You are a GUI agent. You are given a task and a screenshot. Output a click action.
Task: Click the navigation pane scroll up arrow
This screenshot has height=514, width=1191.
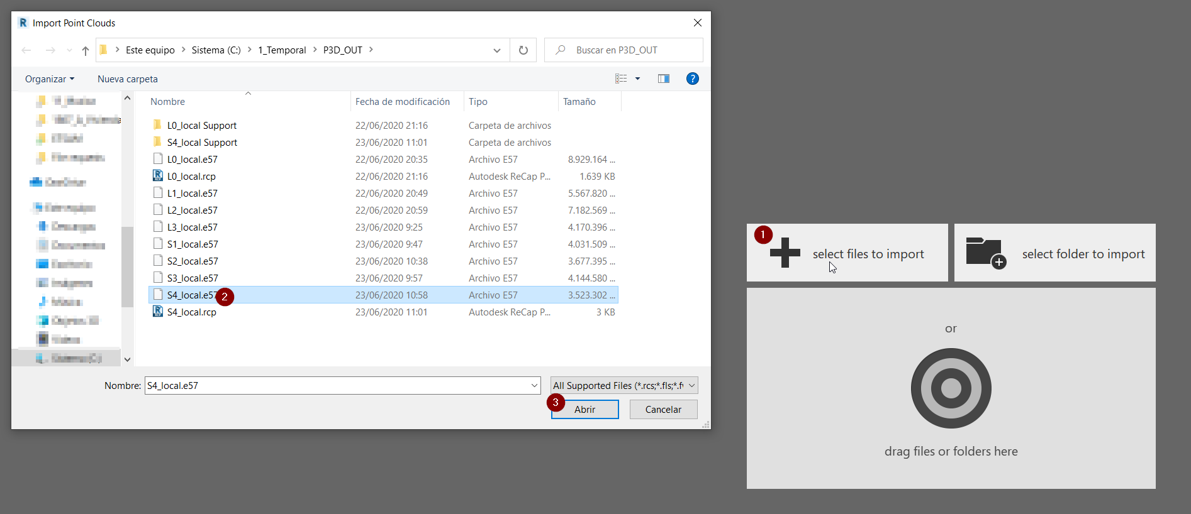click(x=127, y=98)
